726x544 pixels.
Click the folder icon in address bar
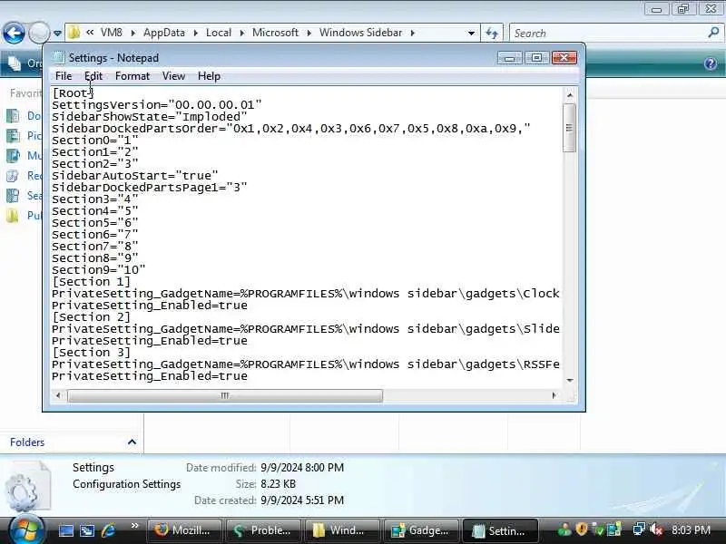pos(74,33)
